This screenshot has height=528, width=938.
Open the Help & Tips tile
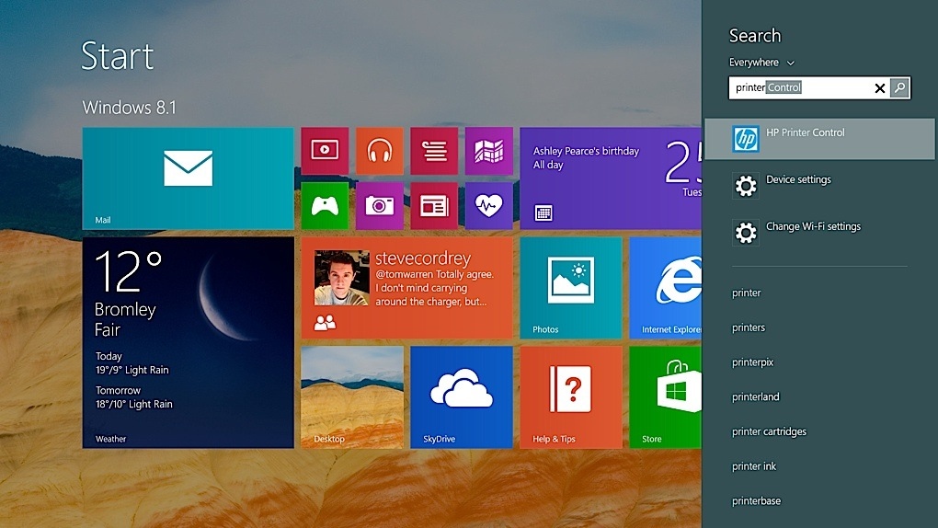(571, 396)
